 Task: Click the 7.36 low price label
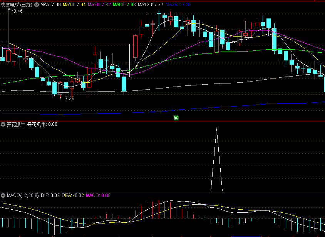69,98
